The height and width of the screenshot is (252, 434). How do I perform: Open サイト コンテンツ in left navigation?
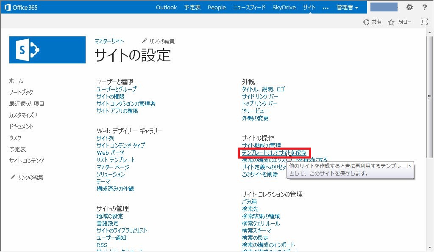27,161
